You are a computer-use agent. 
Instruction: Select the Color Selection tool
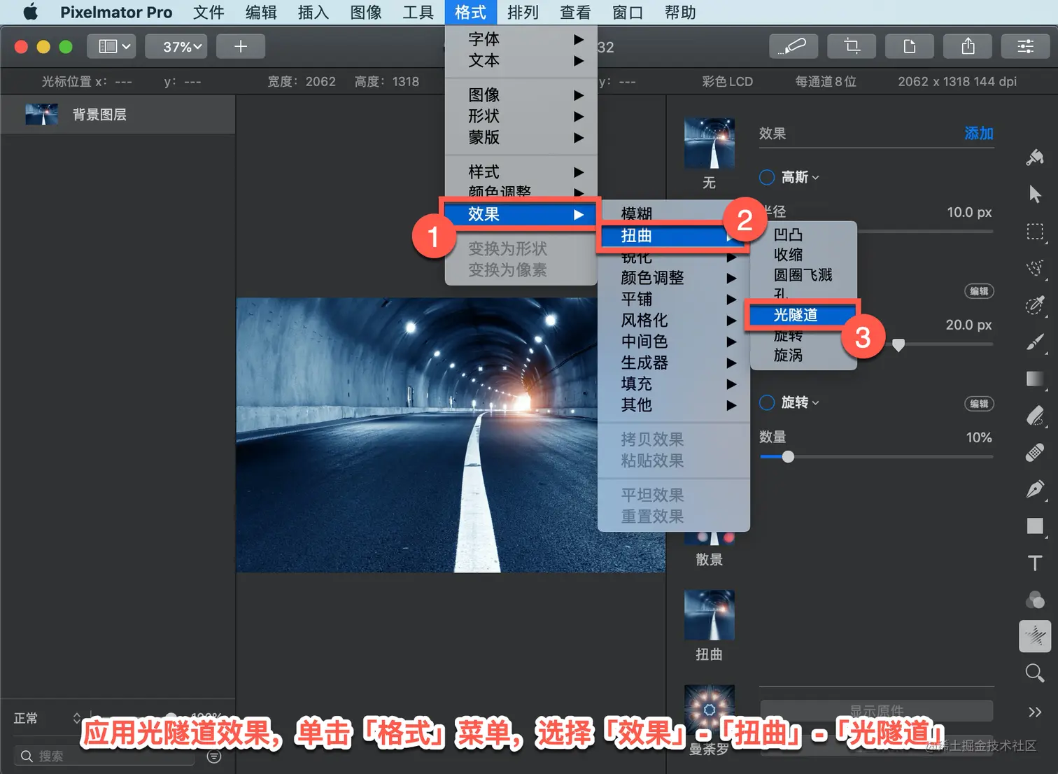tap(1035, 305)
